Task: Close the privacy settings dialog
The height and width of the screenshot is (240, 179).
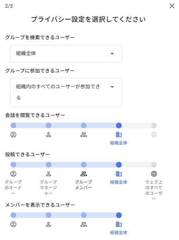Action: click(x=172, y=6)
